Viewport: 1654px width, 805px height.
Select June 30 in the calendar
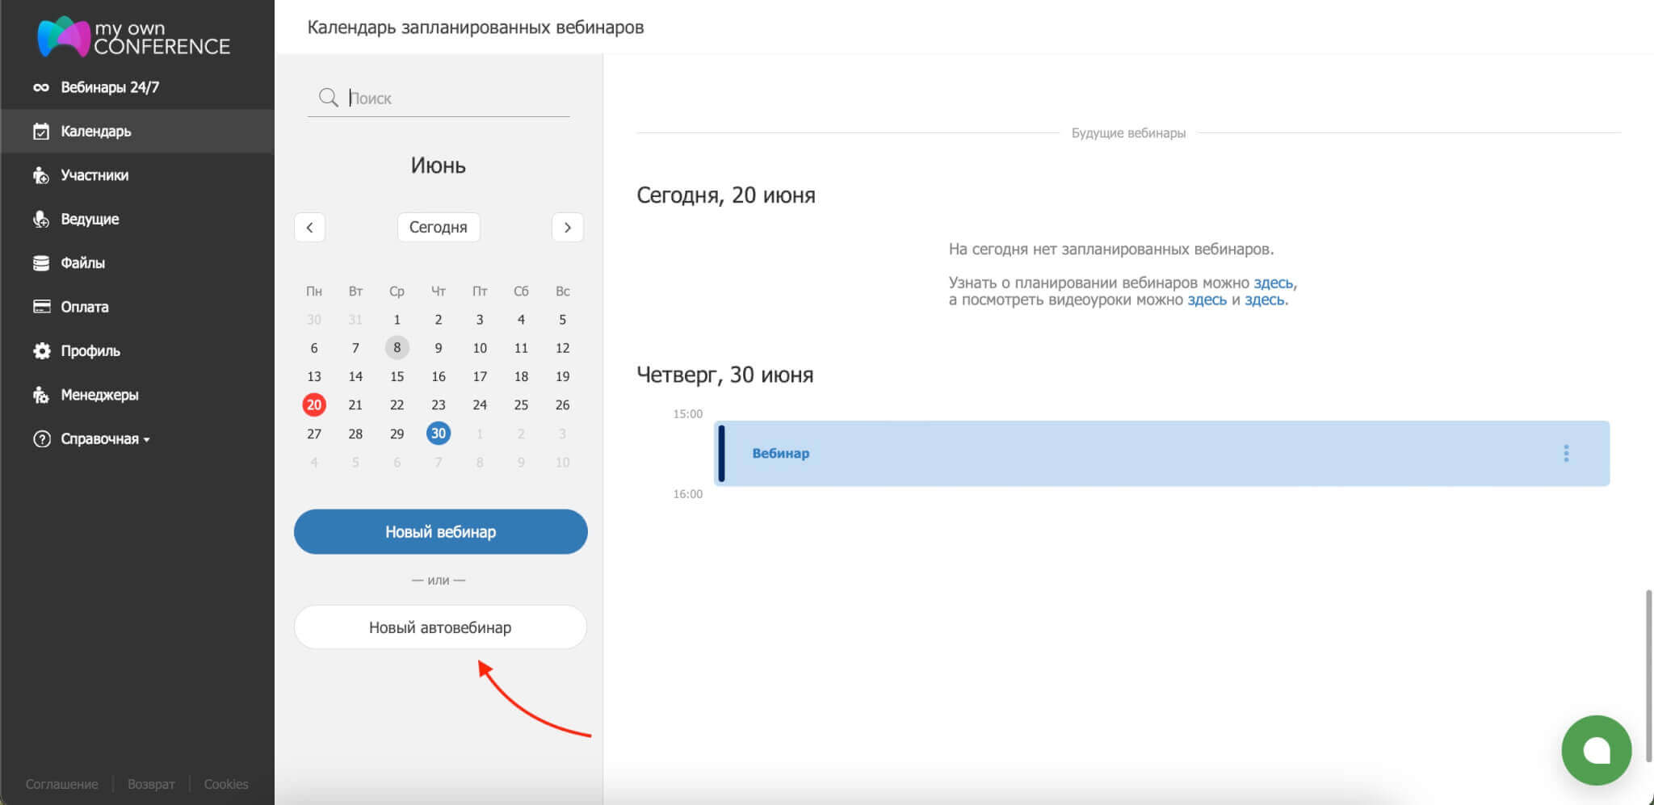tap(439, 434)
